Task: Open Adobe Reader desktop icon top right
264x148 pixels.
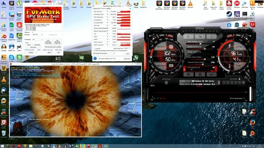Action: (252, 25)
